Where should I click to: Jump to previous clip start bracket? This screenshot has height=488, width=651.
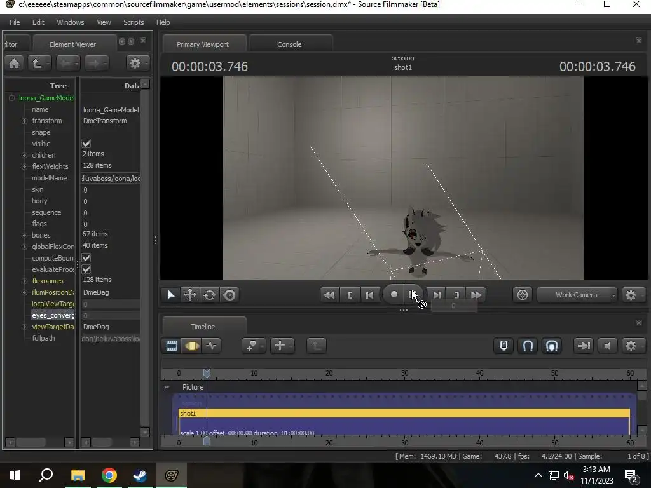(349, 295)
